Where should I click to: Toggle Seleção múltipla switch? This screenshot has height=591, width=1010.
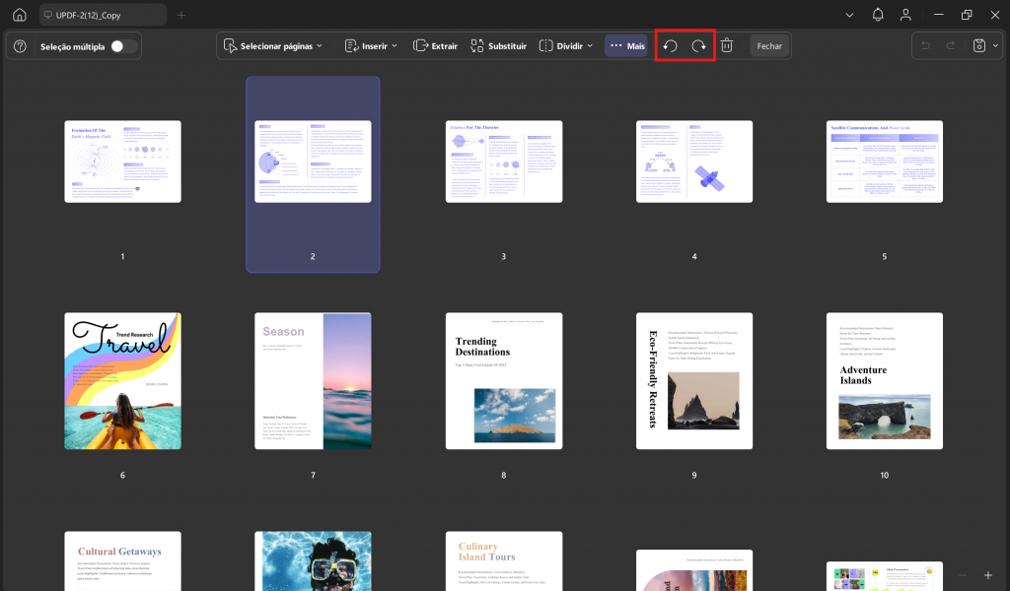[123, 46]
